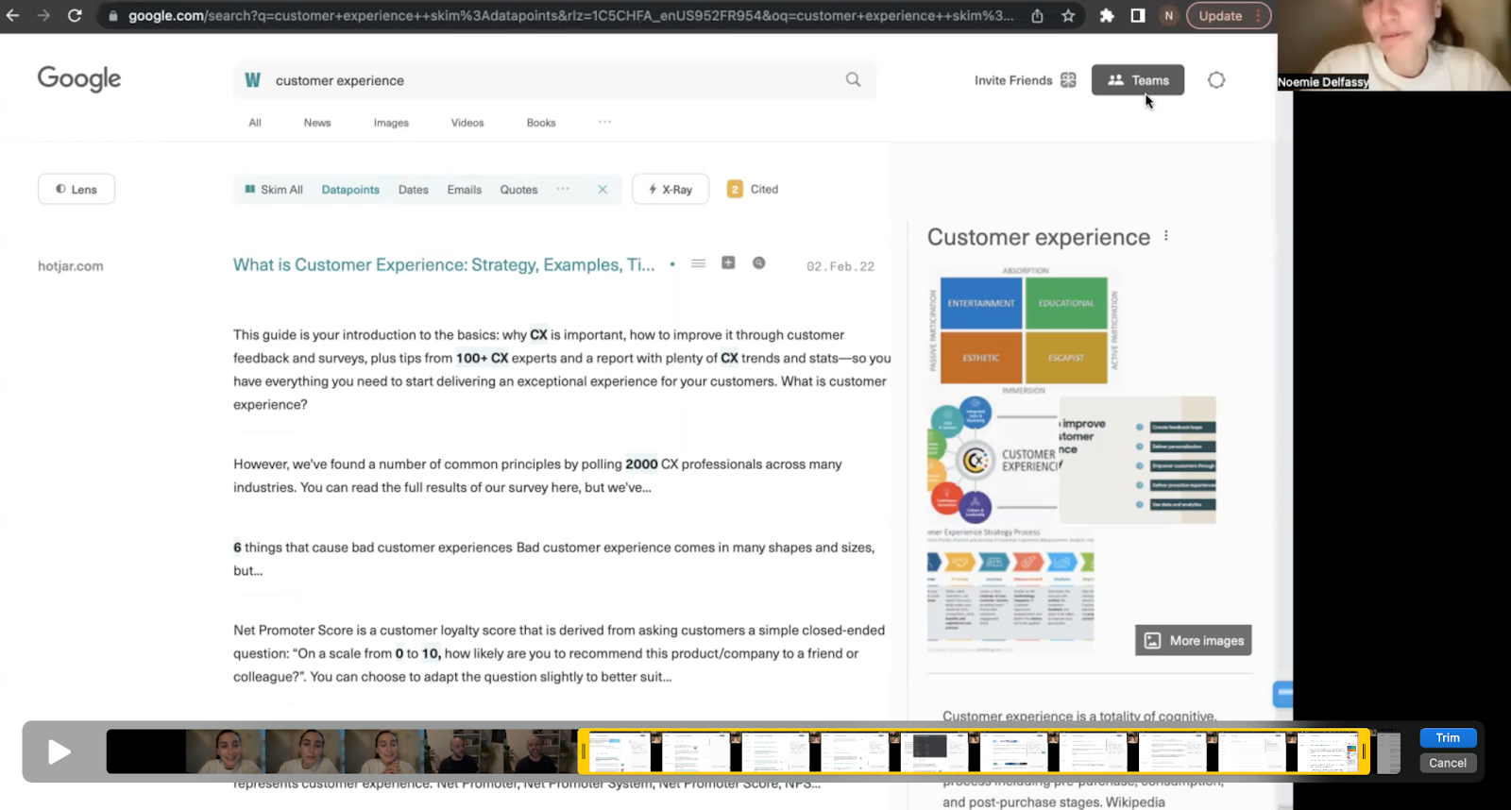This screenshot has height=810, width=1511.
Task: Select the Books search tab
Action: (x=541, y=123)
